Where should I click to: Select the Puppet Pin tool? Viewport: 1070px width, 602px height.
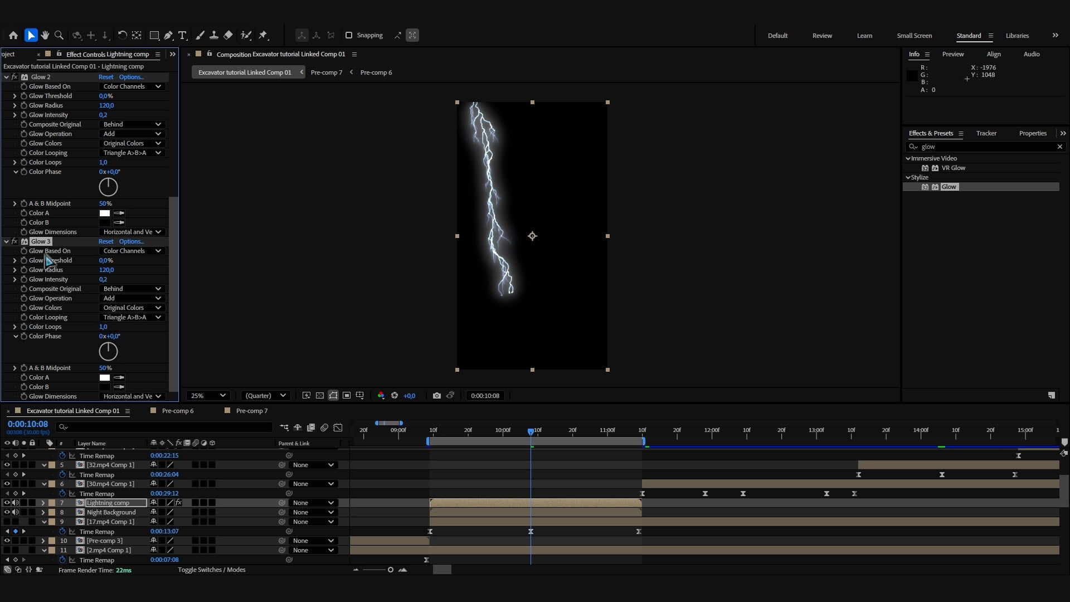(x=263, y=35)
